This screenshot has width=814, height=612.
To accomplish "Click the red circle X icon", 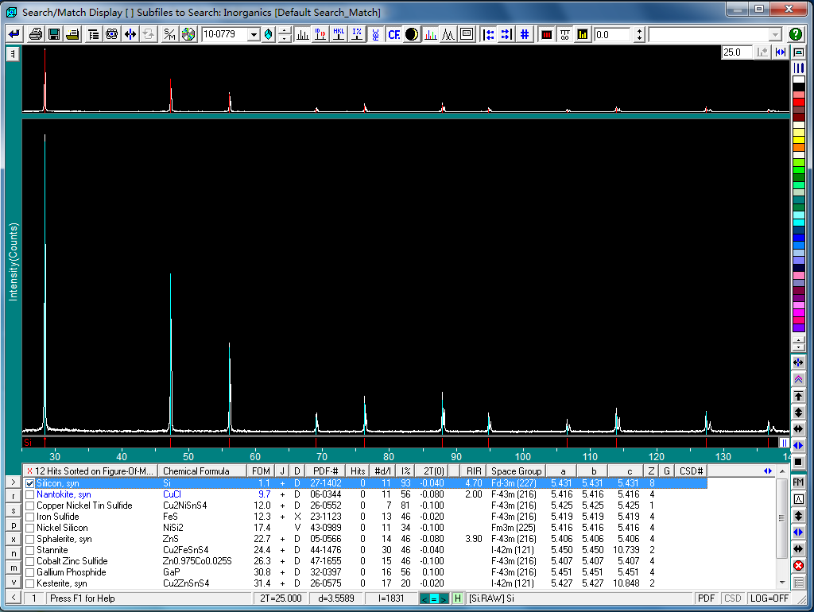I will 799,565.
